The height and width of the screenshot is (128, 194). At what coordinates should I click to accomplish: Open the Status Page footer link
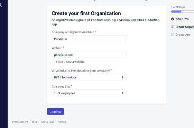(x=47, y=122)
